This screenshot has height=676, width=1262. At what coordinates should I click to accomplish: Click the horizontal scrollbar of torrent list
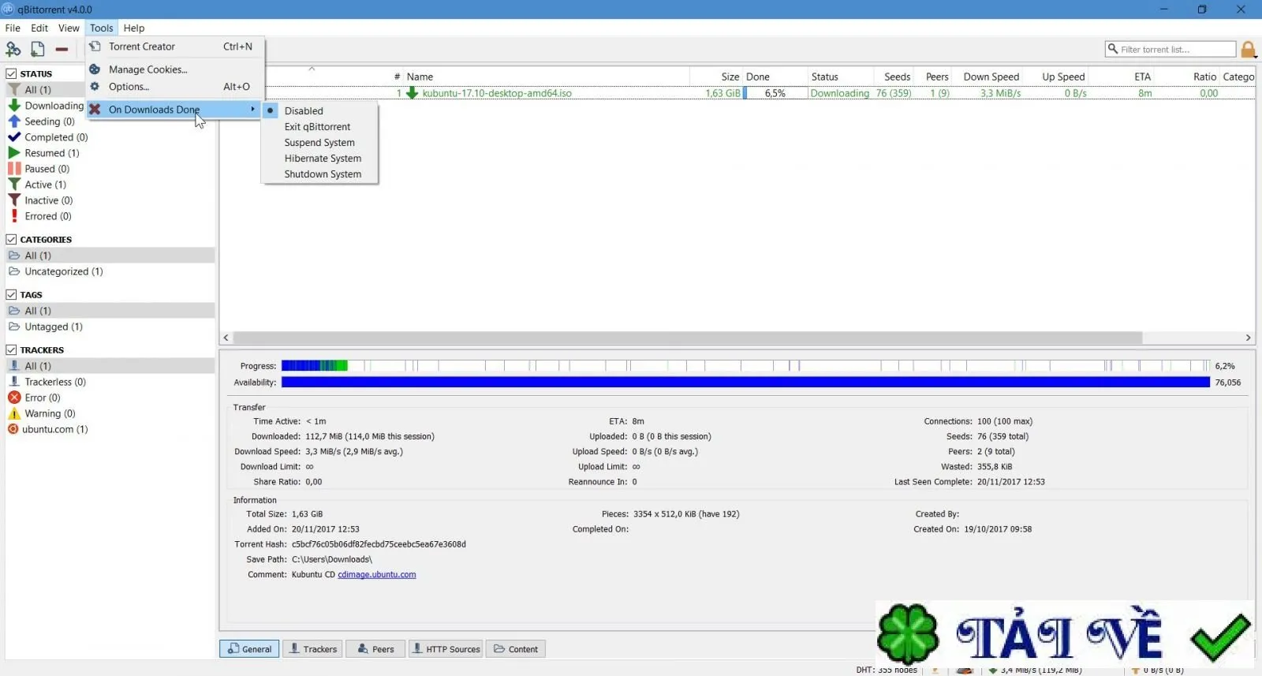pyautogui.click(x=687, y=338)
